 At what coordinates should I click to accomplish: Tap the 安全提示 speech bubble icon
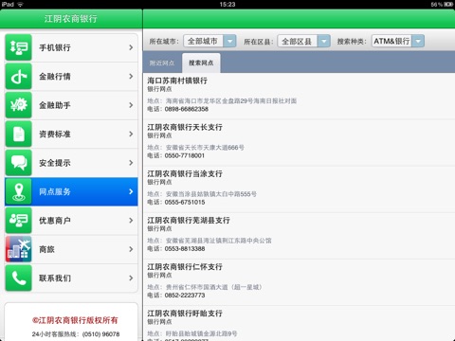(x=19, y=163)
